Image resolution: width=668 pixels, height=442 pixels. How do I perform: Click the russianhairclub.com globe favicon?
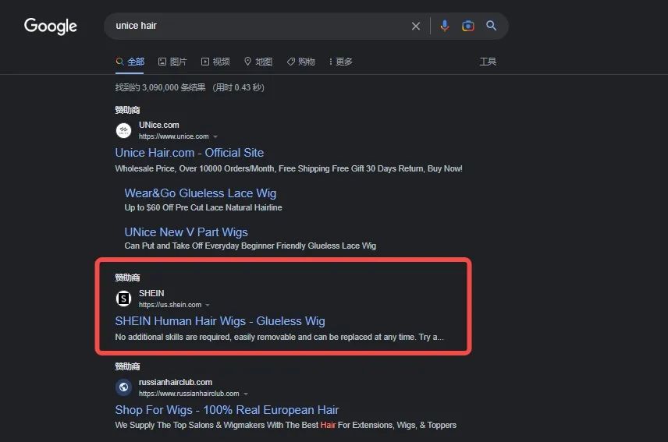tap(123, 387)
